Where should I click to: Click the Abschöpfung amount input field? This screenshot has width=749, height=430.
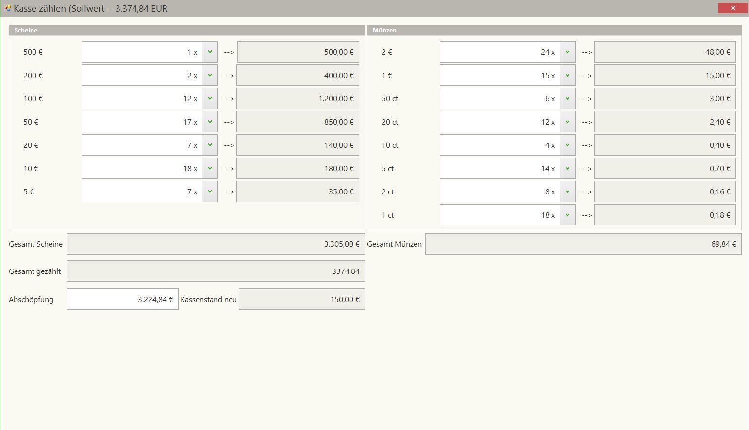coord(122,299)
